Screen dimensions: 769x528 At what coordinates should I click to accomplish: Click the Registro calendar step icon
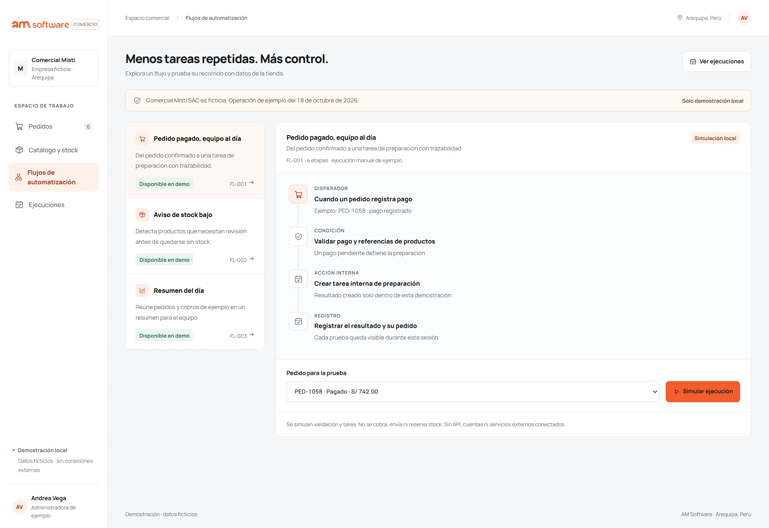(298, 321)
